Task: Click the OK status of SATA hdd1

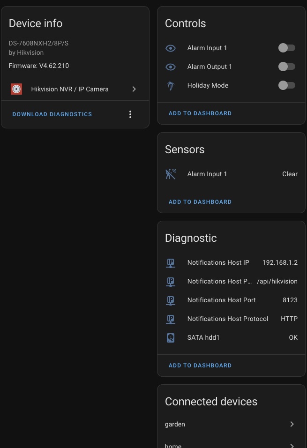Action: pos(293,337)
